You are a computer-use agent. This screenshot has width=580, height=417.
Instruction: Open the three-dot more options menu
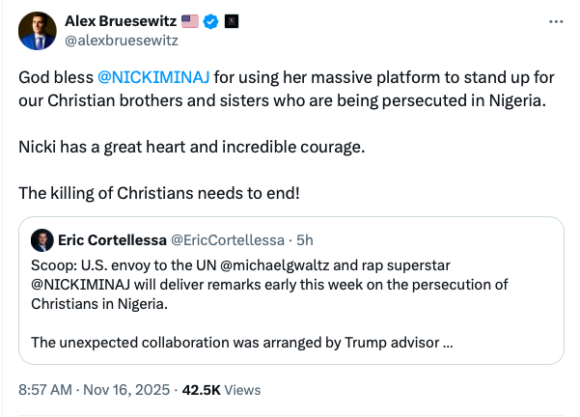(554, 21)
